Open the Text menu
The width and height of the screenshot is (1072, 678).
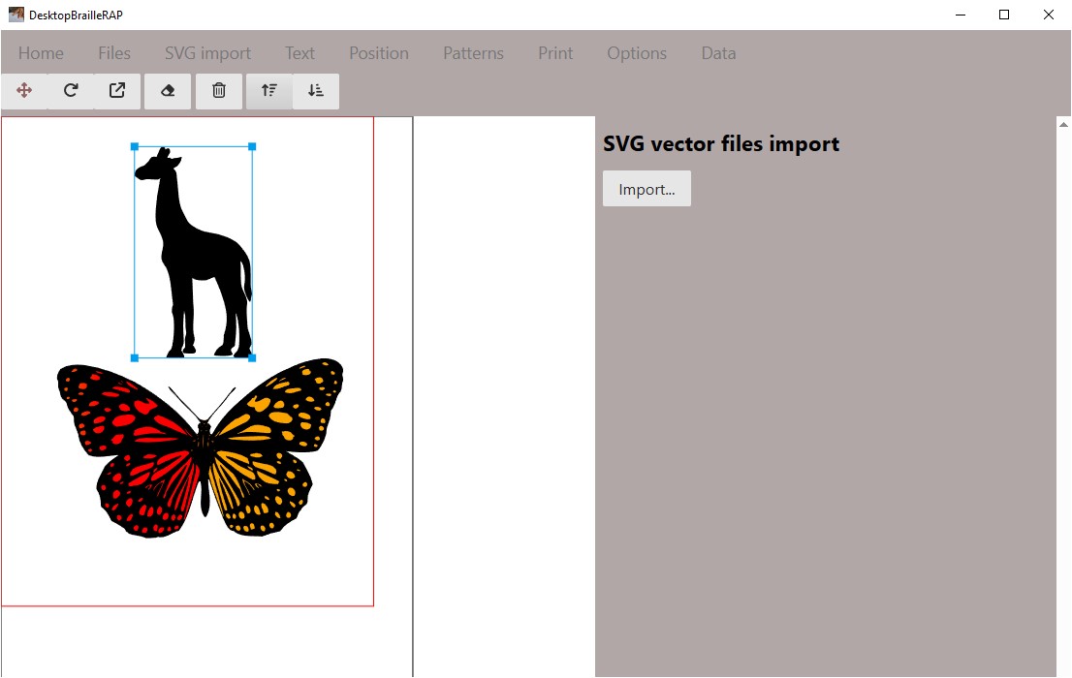(x=300, y=53)
